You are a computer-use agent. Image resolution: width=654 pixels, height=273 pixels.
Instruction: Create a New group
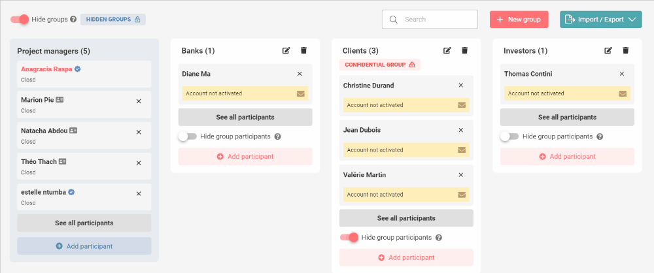pos(519,20)
